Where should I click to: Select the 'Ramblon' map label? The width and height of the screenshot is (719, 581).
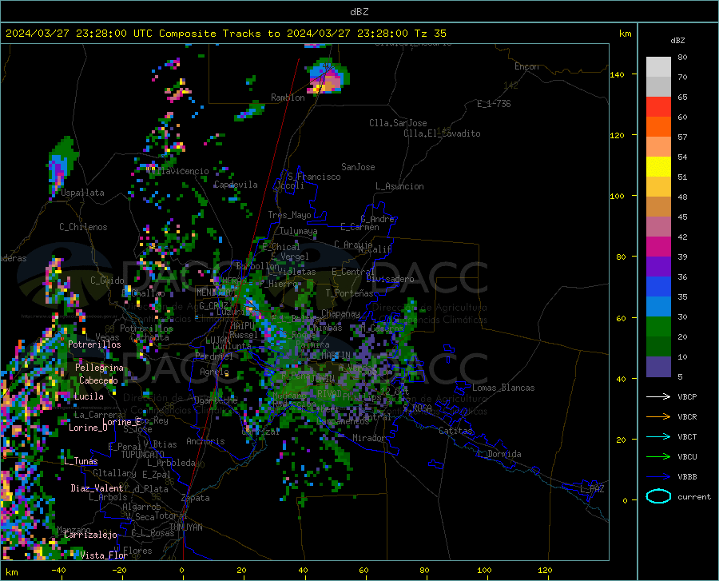(288, 97)
